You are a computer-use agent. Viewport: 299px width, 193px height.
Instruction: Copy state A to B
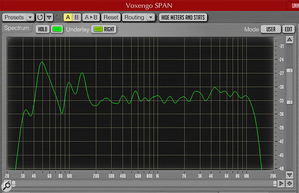(91, 17)
